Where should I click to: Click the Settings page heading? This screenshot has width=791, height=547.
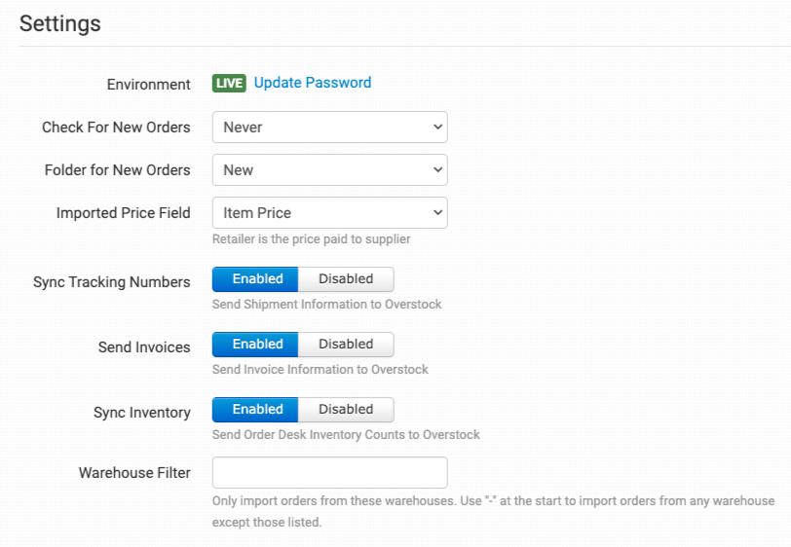pyautogui.click(x=59, y=22)
